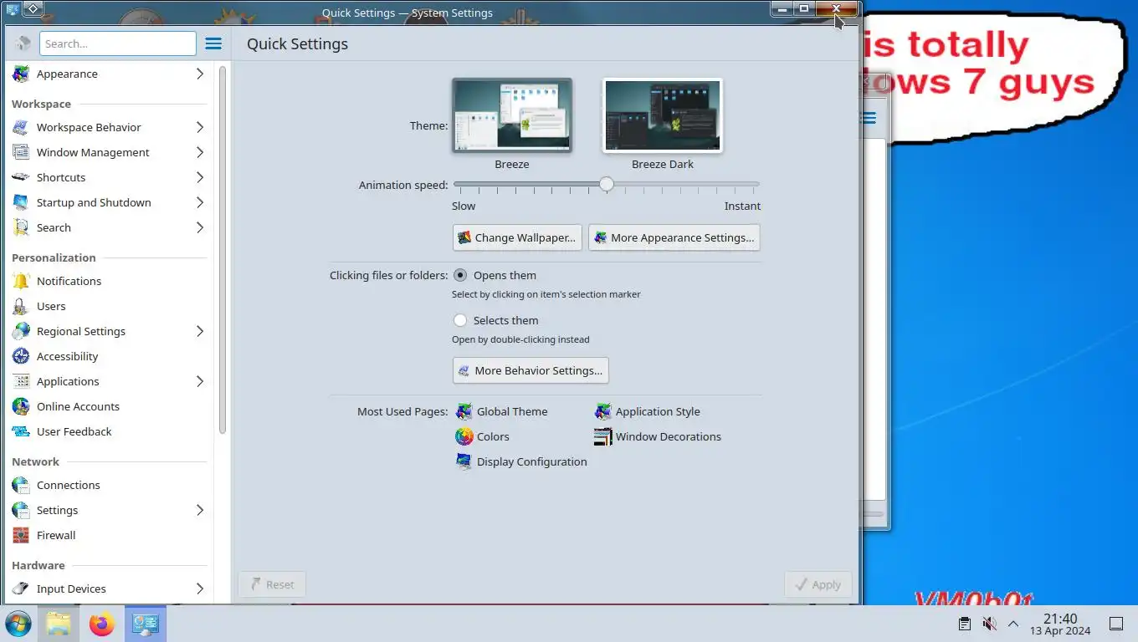Select the Breeze theme thumbnail
This screenshot has height=642, width=1138.
(512, 115)
